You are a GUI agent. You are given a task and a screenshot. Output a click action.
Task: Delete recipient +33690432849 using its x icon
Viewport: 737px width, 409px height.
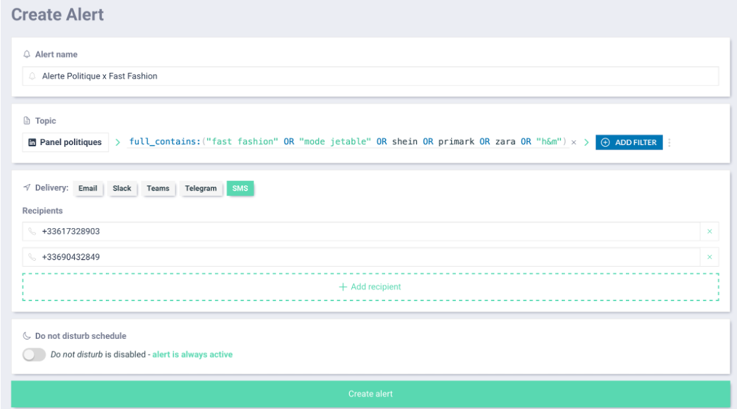(x=710, y=257)
